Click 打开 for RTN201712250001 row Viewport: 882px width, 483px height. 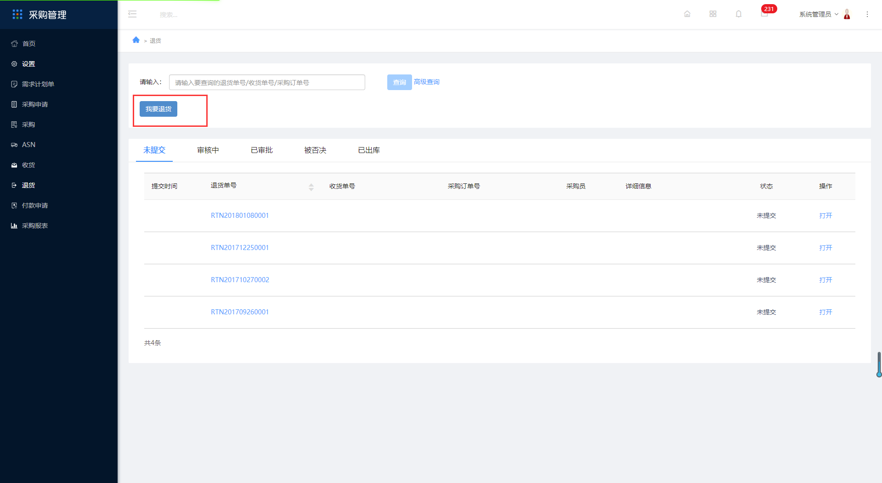[x=825, y=248]
